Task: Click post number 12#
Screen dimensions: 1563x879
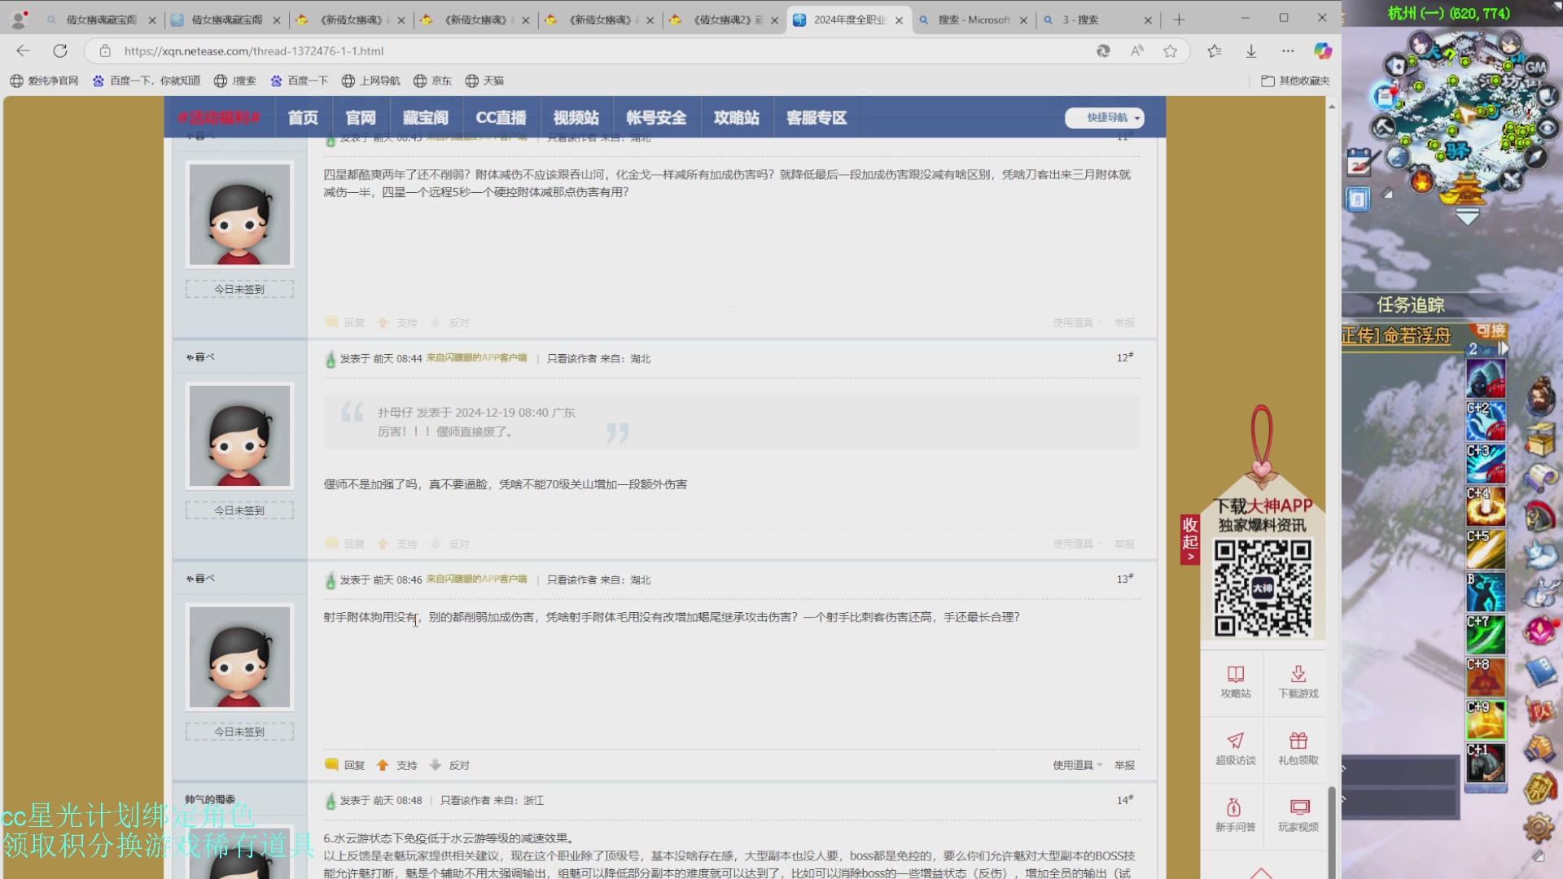Action: coord(1124,357)
